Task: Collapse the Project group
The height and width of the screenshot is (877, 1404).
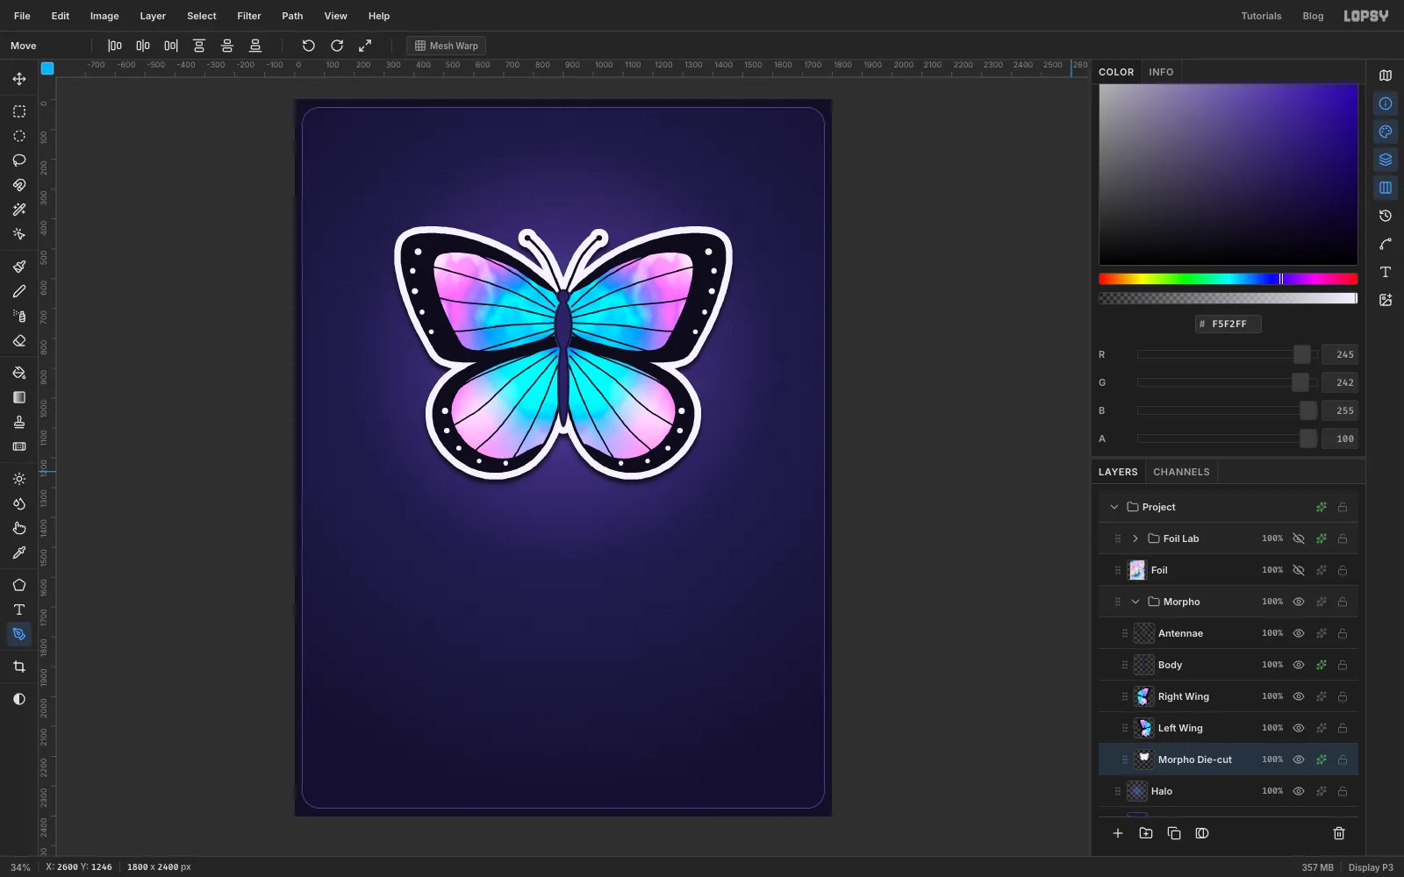Action: point(1114,507)
